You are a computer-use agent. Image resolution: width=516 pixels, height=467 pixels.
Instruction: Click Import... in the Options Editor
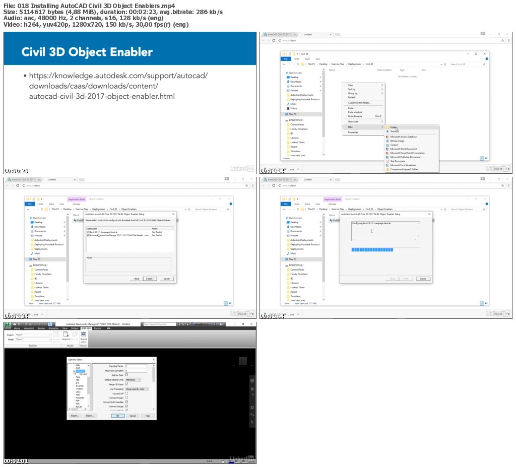pos(90,416)
